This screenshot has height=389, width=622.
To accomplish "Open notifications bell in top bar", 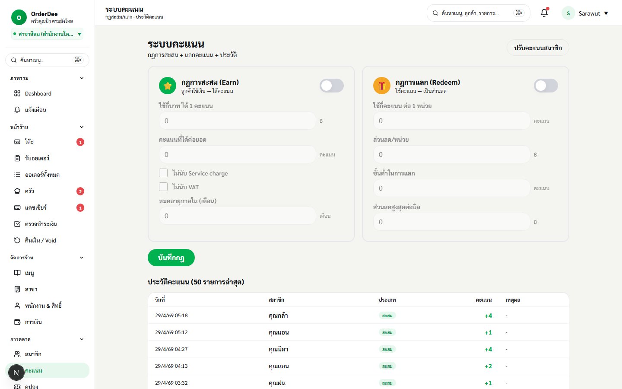I will pos(544,13).
